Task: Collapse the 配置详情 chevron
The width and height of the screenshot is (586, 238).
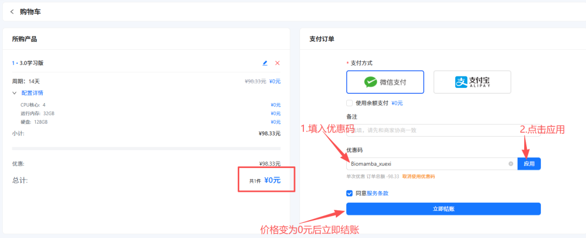Action: tap(15, 93)
